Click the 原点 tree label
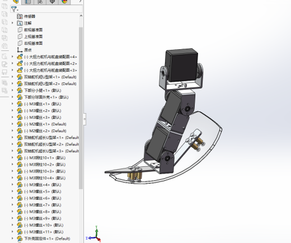 click(x=28, y=50)
